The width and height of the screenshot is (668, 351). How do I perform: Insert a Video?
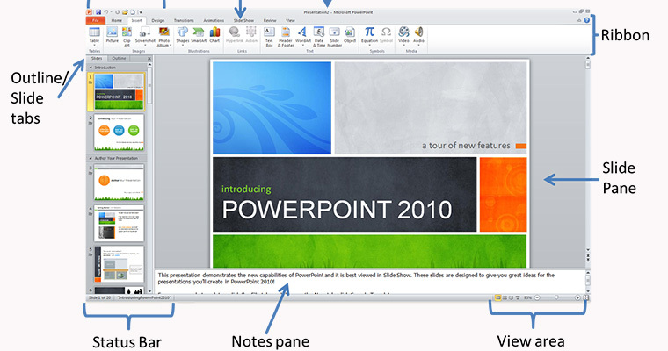403,36
